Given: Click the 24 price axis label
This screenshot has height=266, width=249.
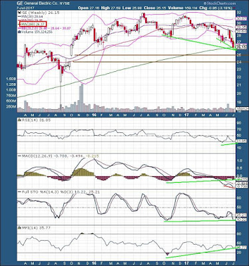Looking at the screenshot, I should coord(239,62).
